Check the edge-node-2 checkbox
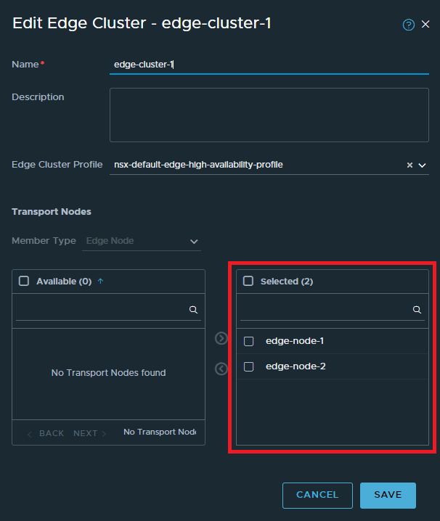Screen dimensions: 440x521 [248, 366]
